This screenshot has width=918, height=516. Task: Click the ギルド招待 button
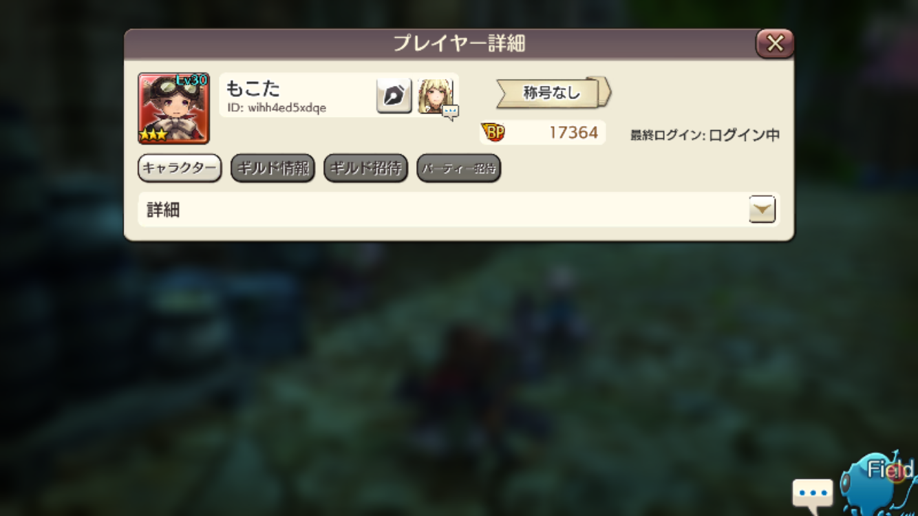pyautogui.click(x=365, y=169)
